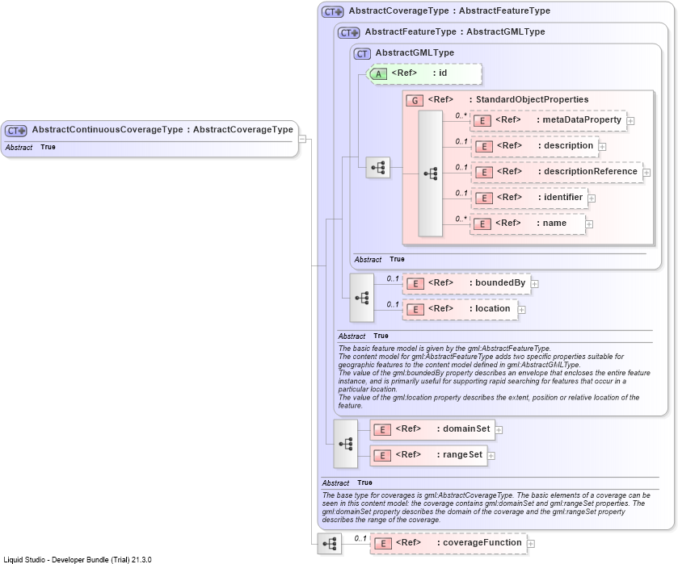Click Abstract True property of AbstractFeatureType
678x564 pixels.
click(x=363, y=336)
